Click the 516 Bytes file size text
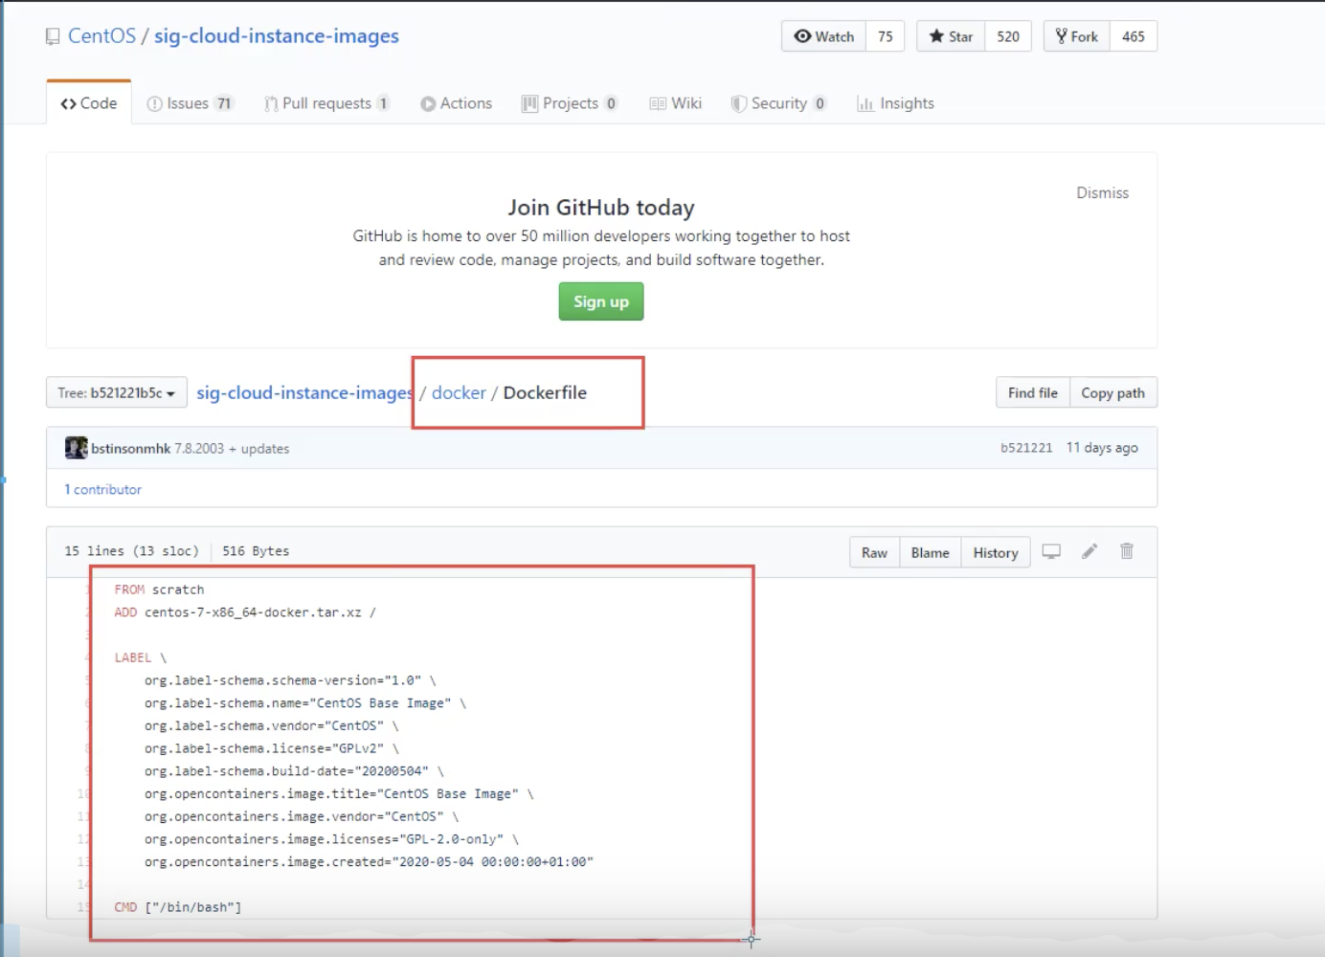This screenshot has height=957, width=1325. [256, 551]
